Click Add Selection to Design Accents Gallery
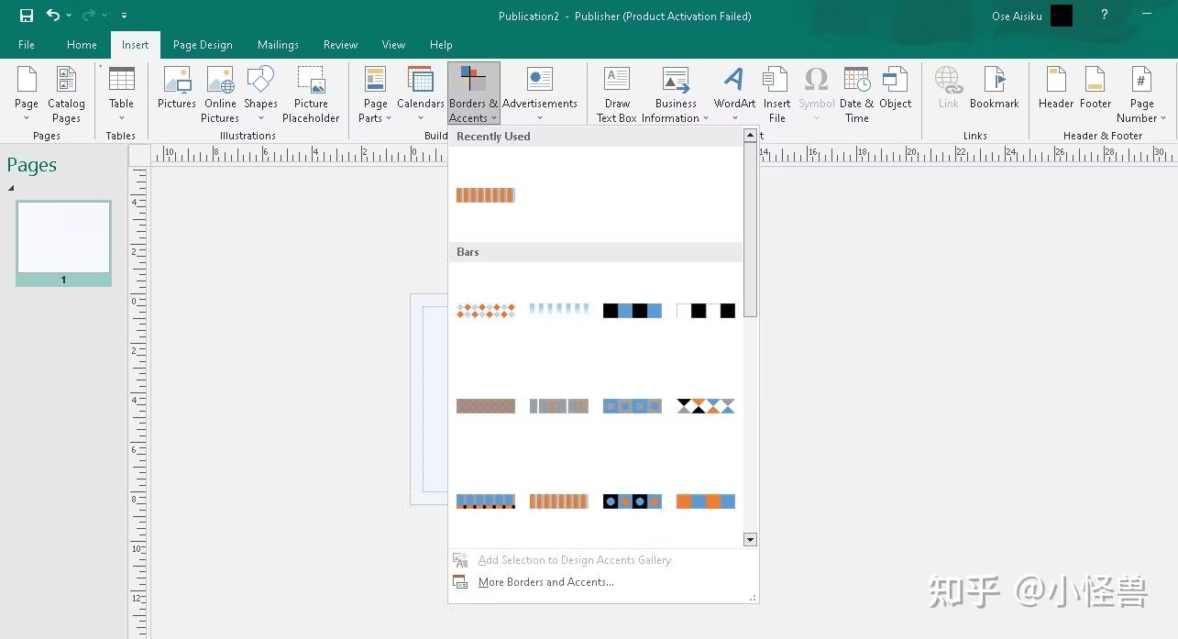Viewport: 1178px width, 639px height. click(575, 560)
